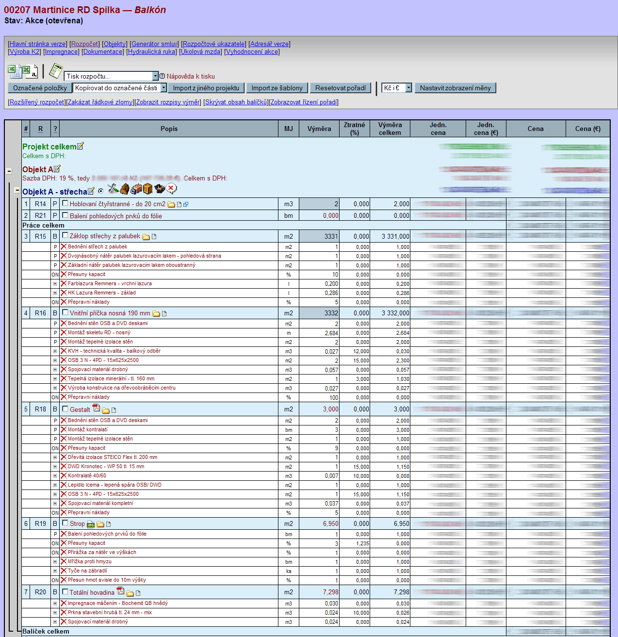618x637 pixels.
Task: Click the Označené položky button
Action: pos(40,88)
